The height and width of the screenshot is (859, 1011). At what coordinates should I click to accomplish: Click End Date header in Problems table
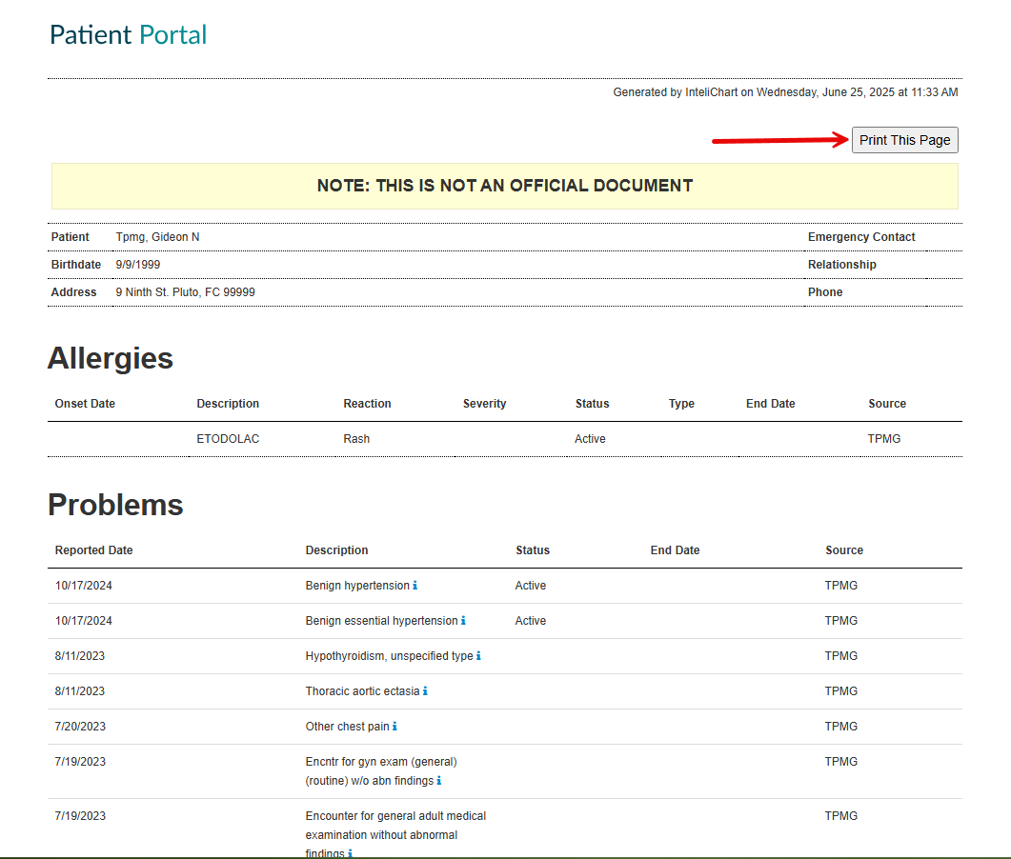click(675, 550)
